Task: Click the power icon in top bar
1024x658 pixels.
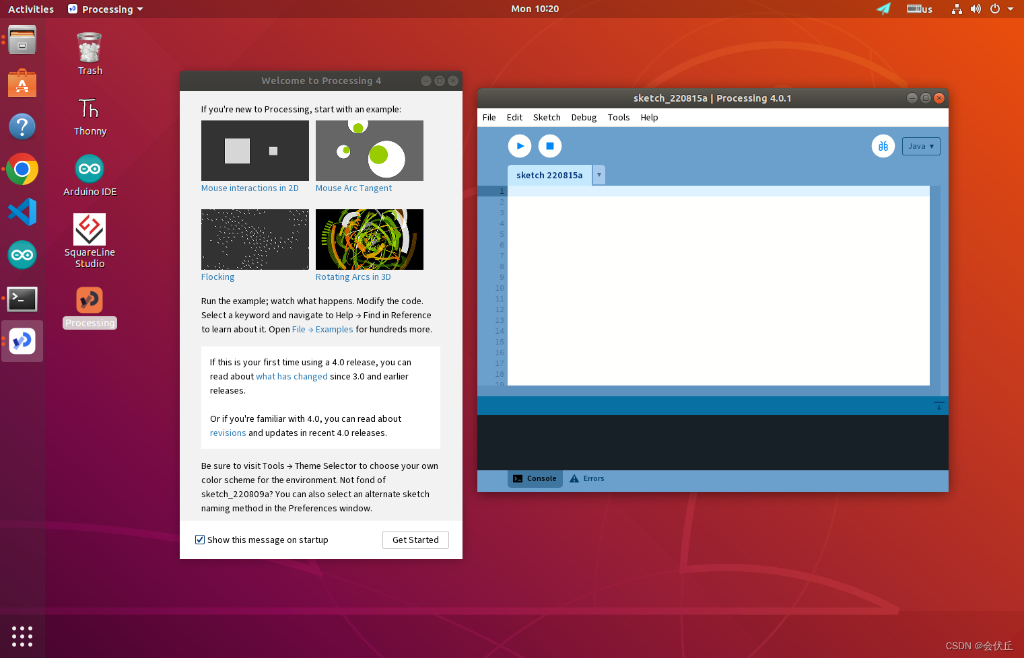Action: click(x=995, y=9)
